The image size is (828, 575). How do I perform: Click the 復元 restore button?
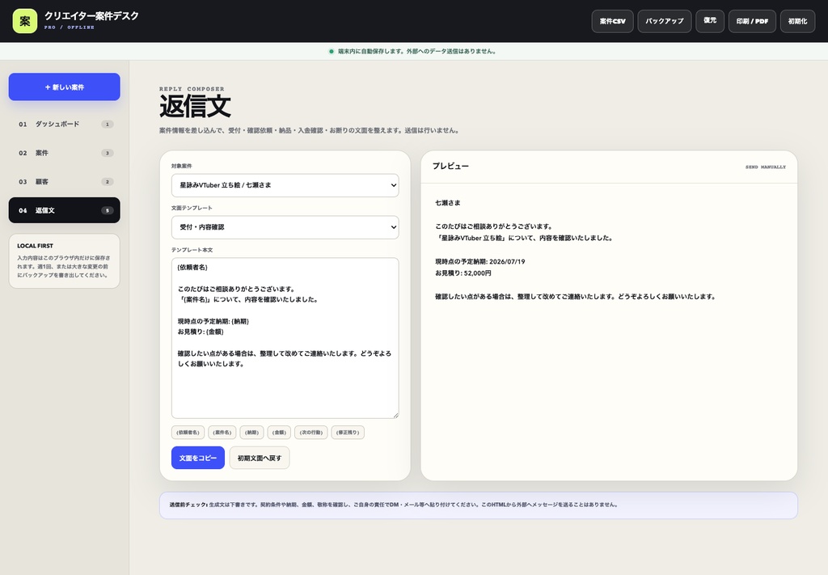tap(710, 21)
